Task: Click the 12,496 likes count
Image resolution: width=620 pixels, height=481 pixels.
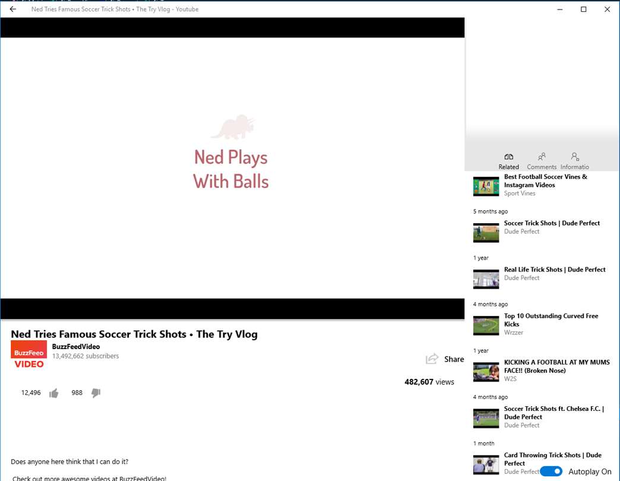Action: pyautogui.click(x=31, y=393)
